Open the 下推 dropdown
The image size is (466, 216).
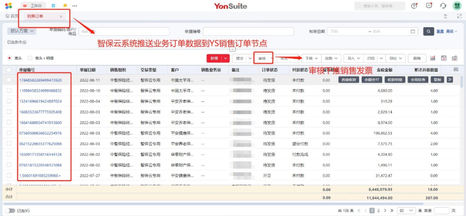pos(312,58)
